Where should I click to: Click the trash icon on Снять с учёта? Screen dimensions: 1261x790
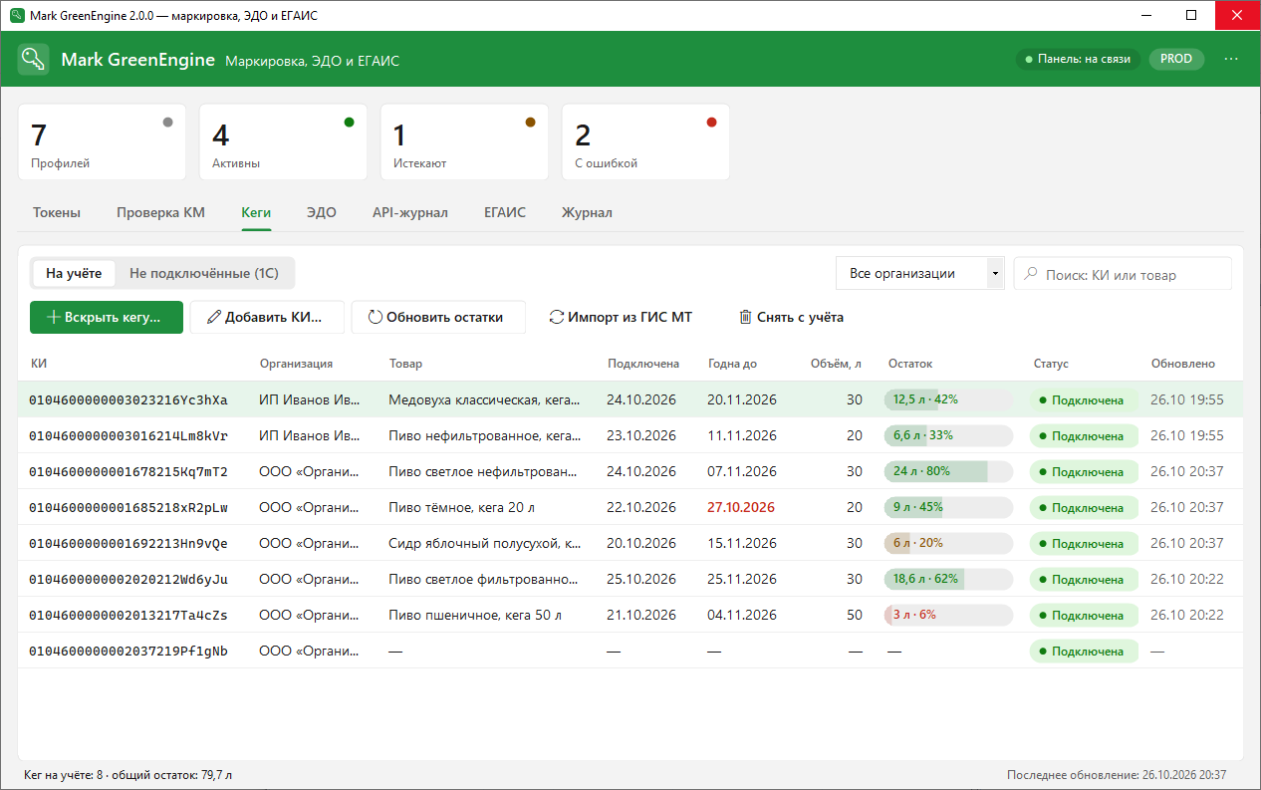(745, 318)
